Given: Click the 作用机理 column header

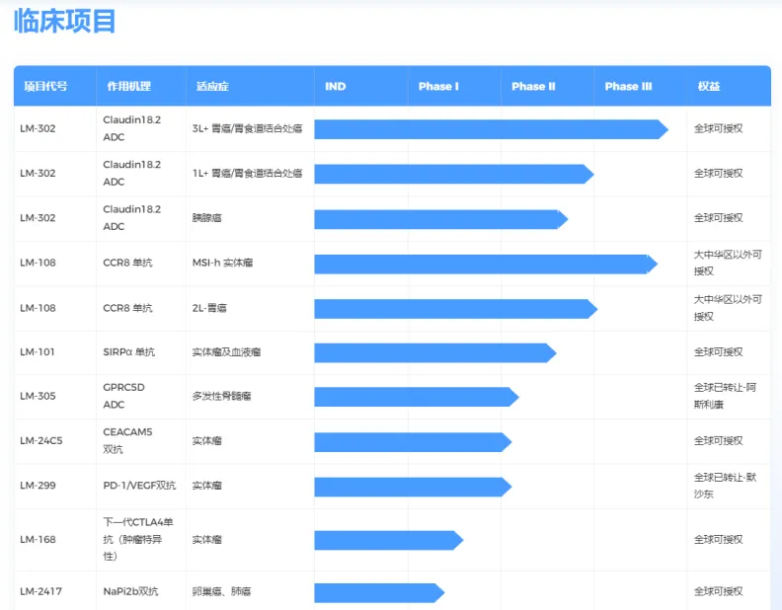Looking at the screenshot, I should point(129,87).
